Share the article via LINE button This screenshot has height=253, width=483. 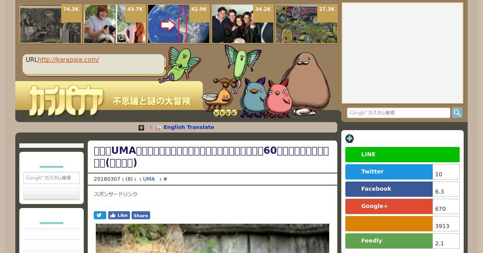coord(402,155)
